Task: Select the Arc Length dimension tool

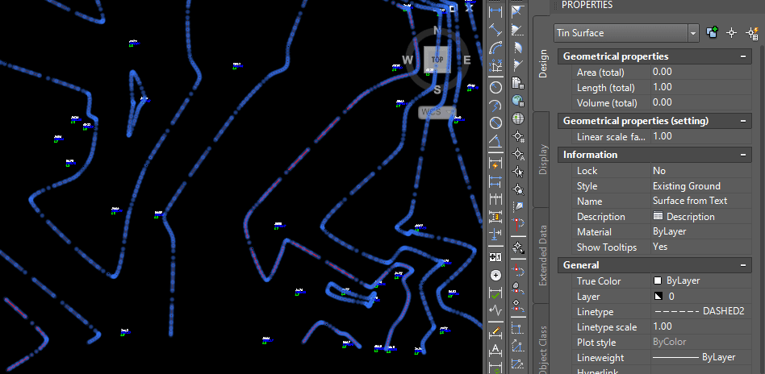Action: point(495,48)
